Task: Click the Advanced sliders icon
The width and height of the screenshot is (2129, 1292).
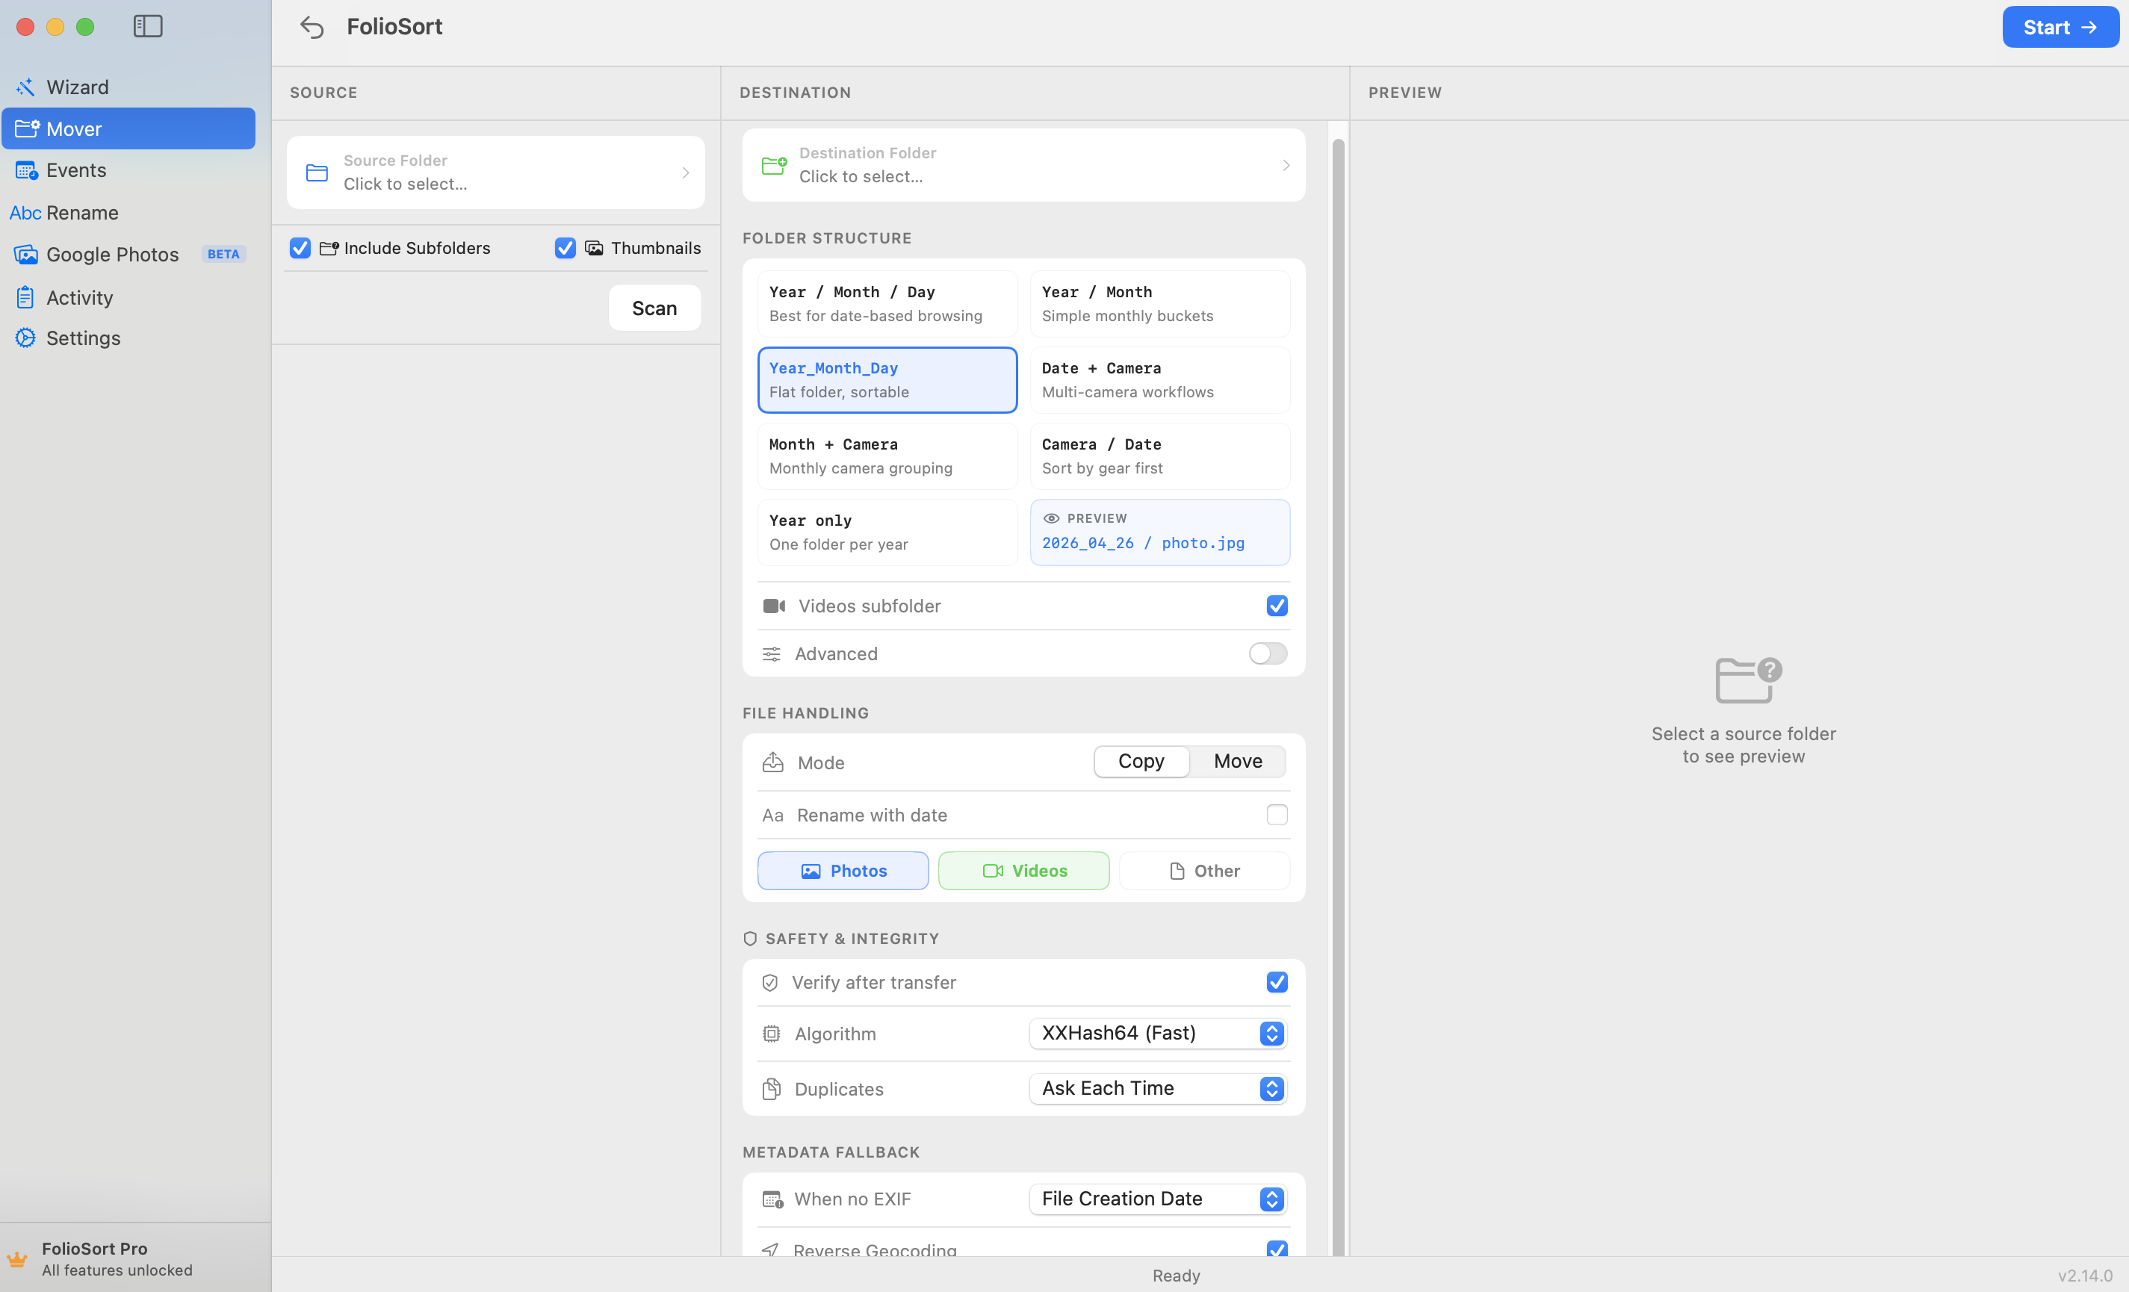Action: [x=772, y=653]
